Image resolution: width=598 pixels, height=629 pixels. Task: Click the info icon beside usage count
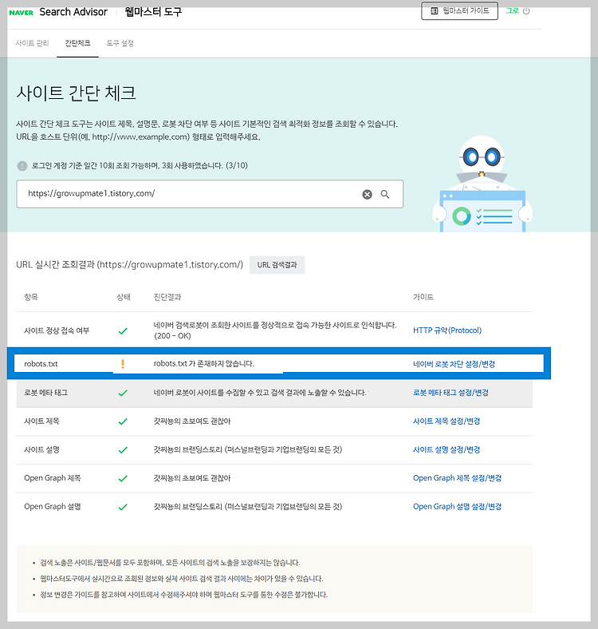(22, 166)
